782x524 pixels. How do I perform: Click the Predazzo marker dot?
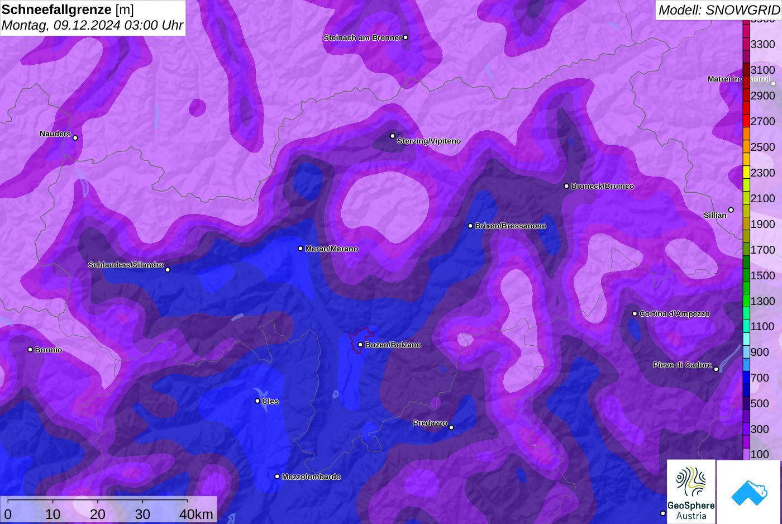[451, 427]
